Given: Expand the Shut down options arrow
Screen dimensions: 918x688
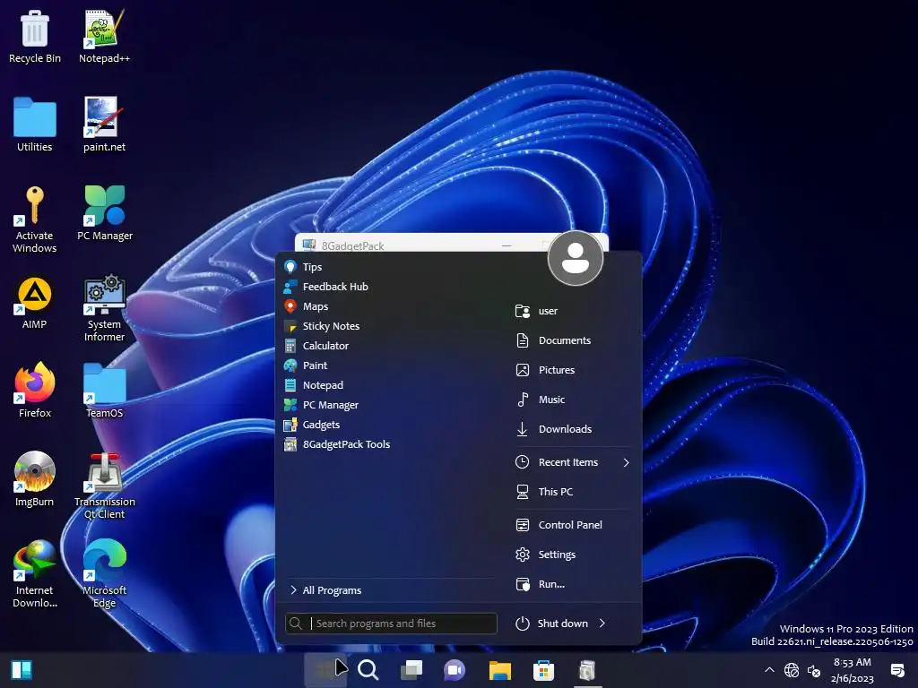Looking at the screenshot, I should pyautogui.click(x=602, y=623).
